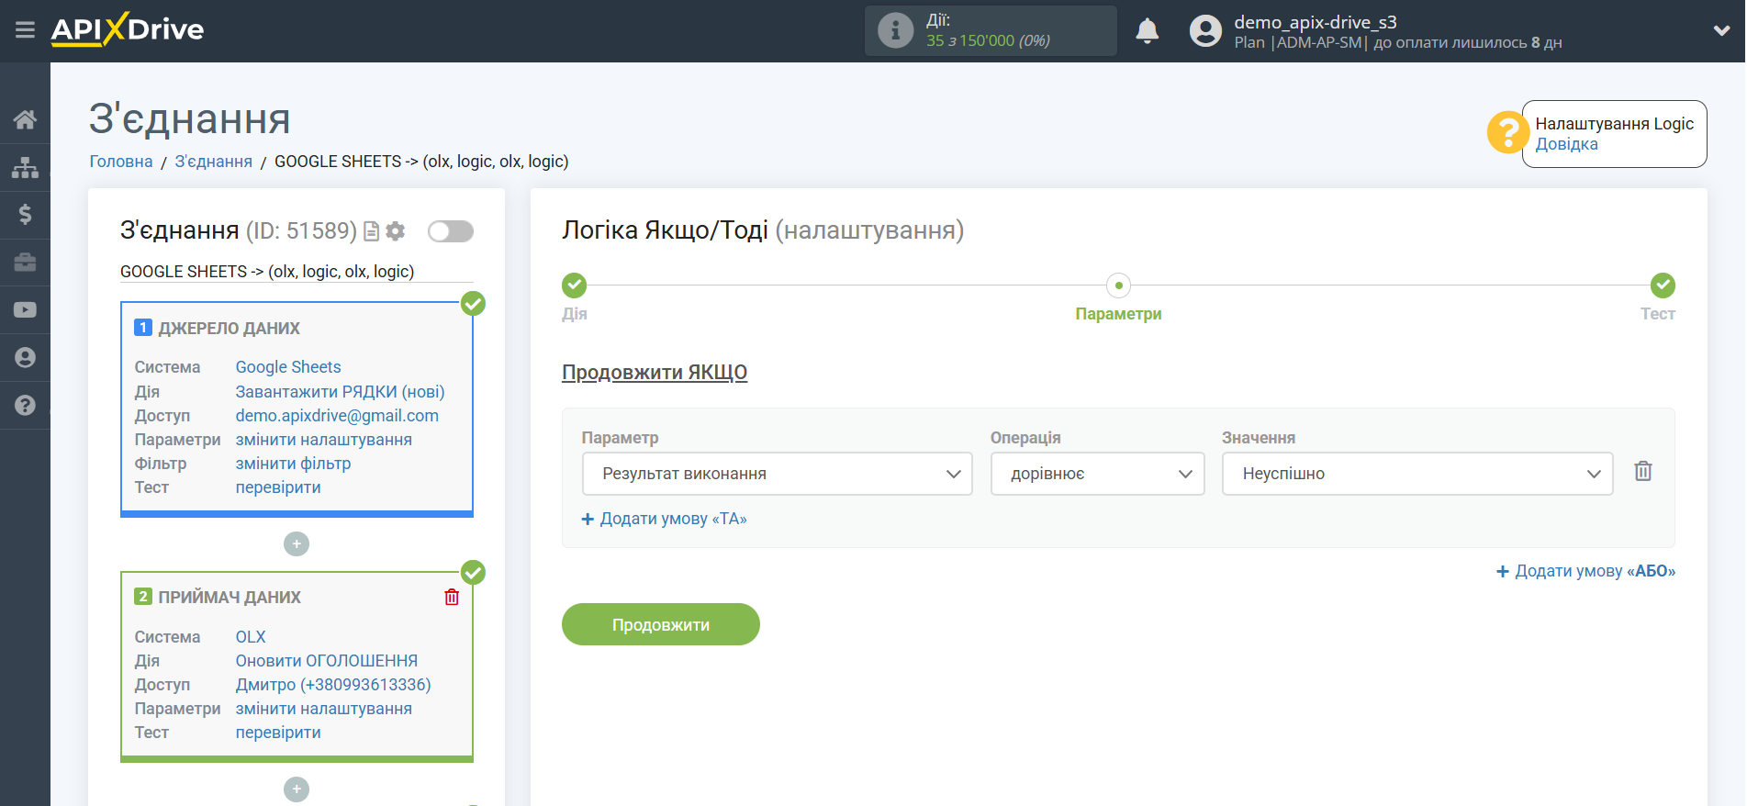Open the Операція dropdown дорівнює
Viewport: 1747px width, 806px height.
(1097, 474)
